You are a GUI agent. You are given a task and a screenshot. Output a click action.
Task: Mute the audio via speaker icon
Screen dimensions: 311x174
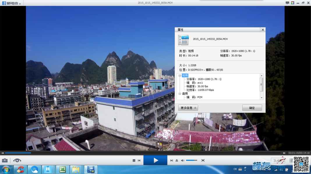coord(183,161)
